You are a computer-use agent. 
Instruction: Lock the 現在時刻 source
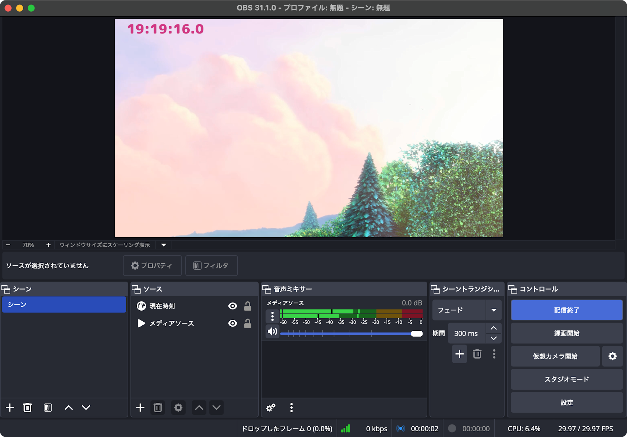[x=247, y=306]
